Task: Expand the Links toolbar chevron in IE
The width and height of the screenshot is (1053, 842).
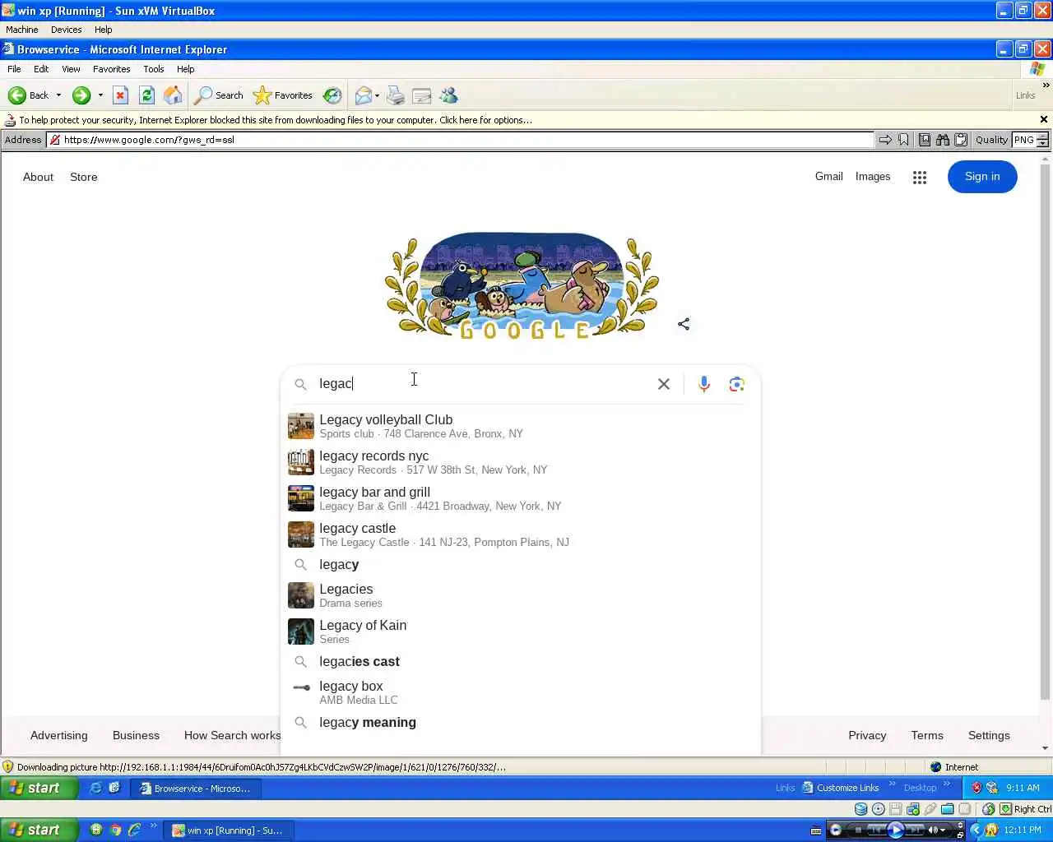Action: (x=1046, y=85)
